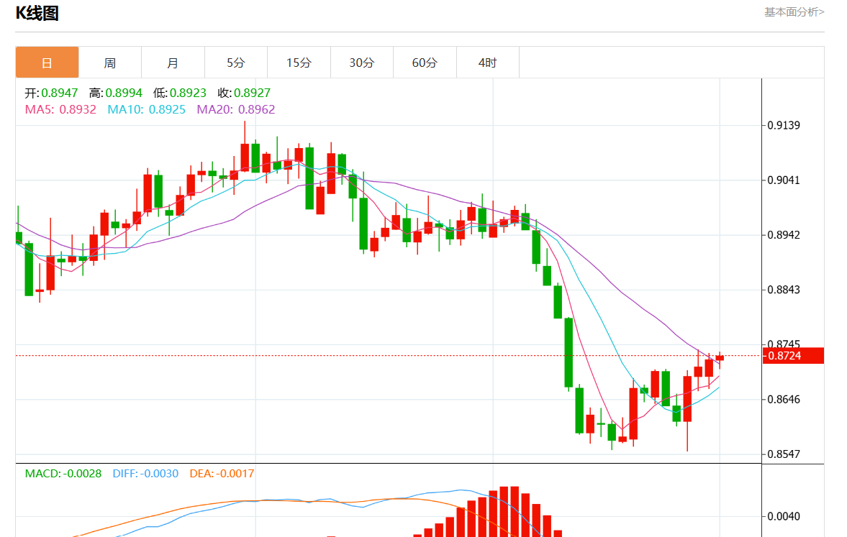Click the 0.9139 price axis label
This screenshot has height=537, width=847.
pyautogui.click(x=784, y=125)
